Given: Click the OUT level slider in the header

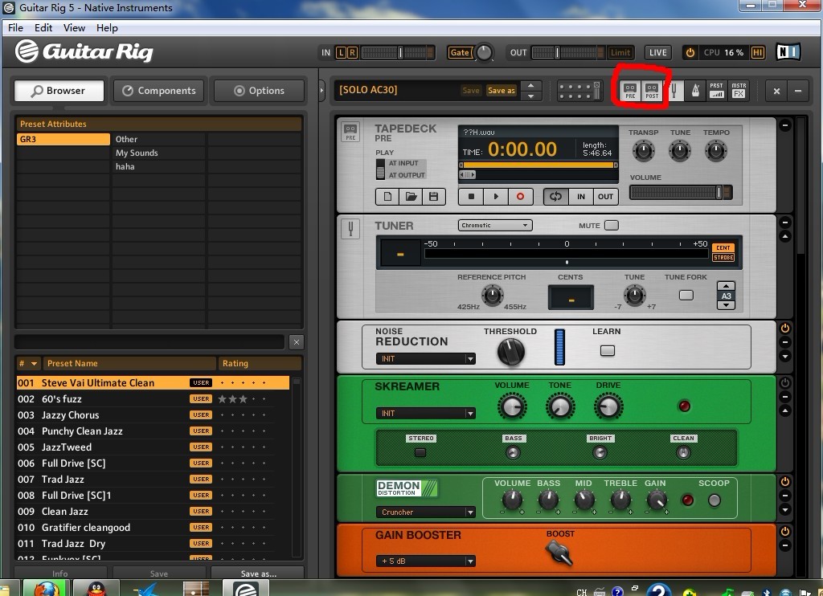Looking at the screenshot, I should [568, 52].
